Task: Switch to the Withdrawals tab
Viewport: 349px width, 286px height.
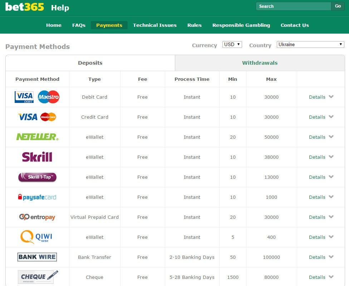Action: tap(260, 63)
